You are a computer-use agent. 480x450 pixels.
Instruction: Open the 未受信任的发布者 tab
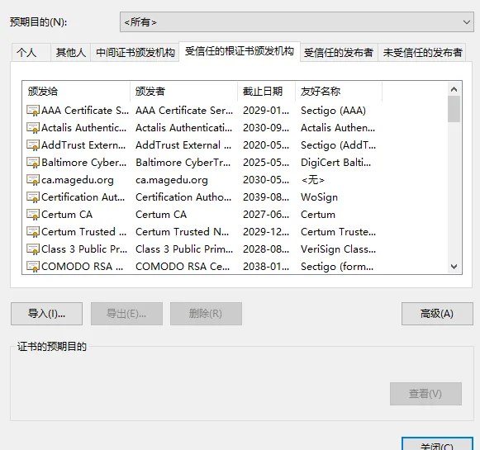pyautogui.click(x=422, y=53)
